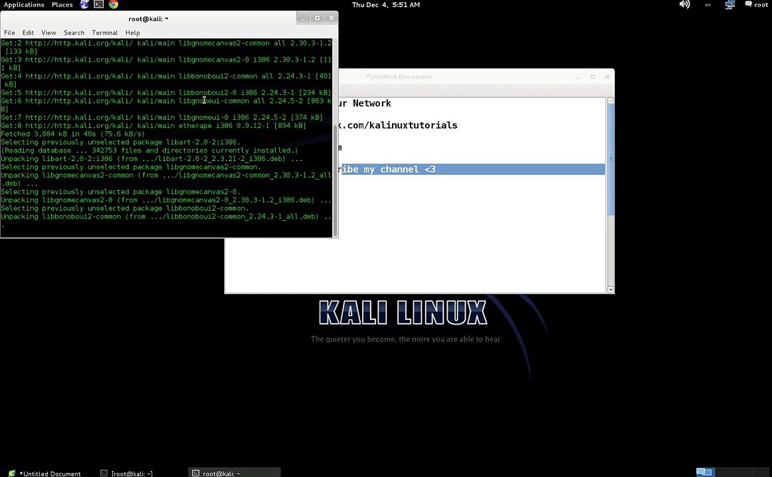Open the Places menu
This screenshot has height=477, width=772.
pyautogui.click(x=62, y=5)
